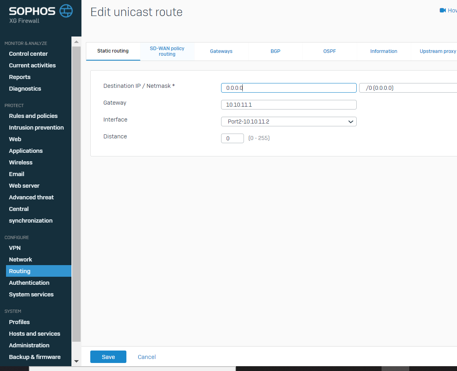Open Central synchronization in sidebar

(30, 215)
